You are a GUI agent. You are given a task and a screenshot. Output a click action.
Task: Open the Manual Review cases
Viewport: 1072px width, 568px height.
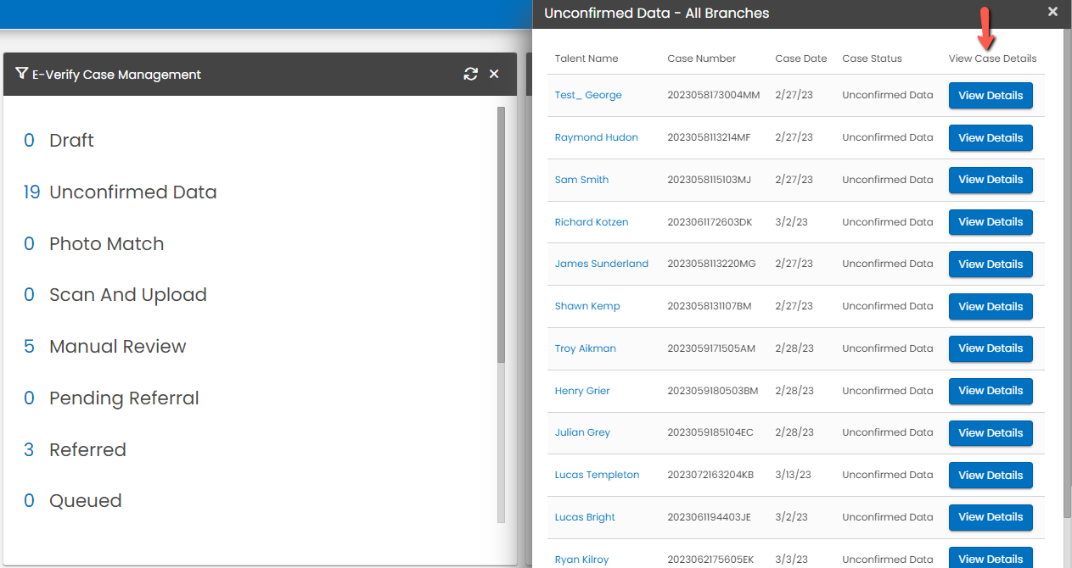[117, 347]
